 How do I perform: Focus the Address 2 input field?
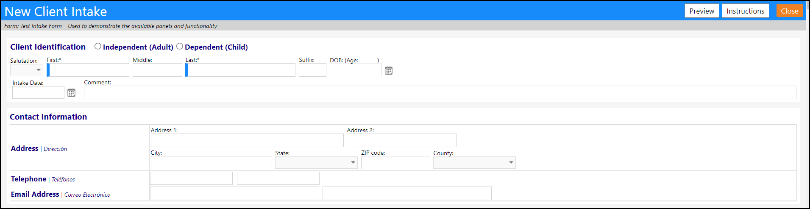[x=402, y=140]
